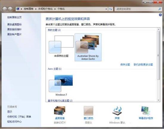Click the 自定义 text under 窗口颜色

[x=89, y=122]
